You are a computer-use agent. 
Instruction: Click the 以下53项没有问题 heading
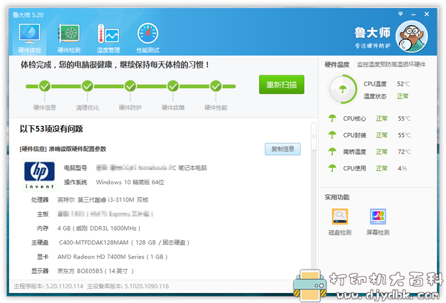coord(51,129)
